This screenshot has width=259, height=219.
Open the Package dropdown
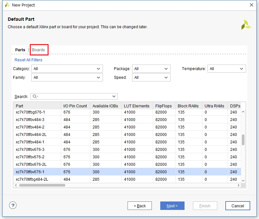(x=151, y=69)
